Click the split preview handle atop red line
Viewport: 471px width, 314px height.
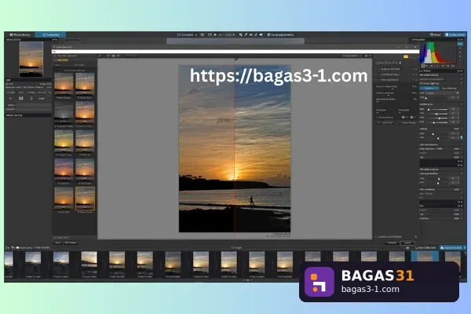pyautogui.click(x=235, y=59)
